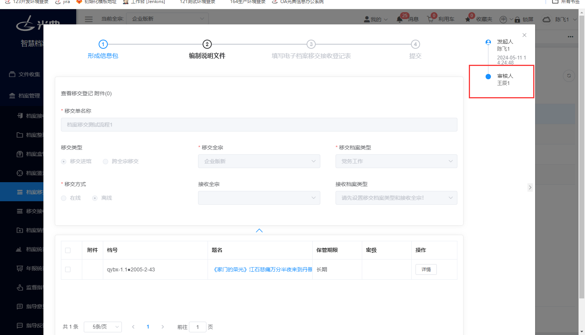Toggle the hamburger menu icon

coord(89,19)
